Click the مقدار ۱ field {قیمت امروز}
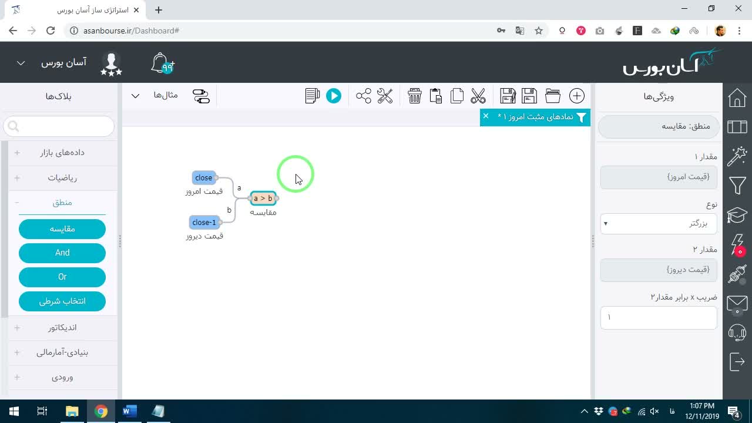This screenshot has width=752, height=423. 659,177
